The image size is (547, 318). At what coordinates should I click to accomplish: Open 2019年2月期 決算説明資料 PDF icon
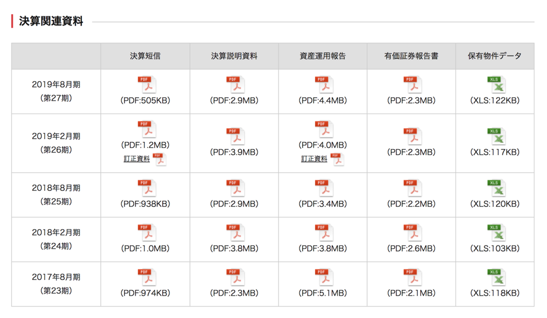(235, 136)
